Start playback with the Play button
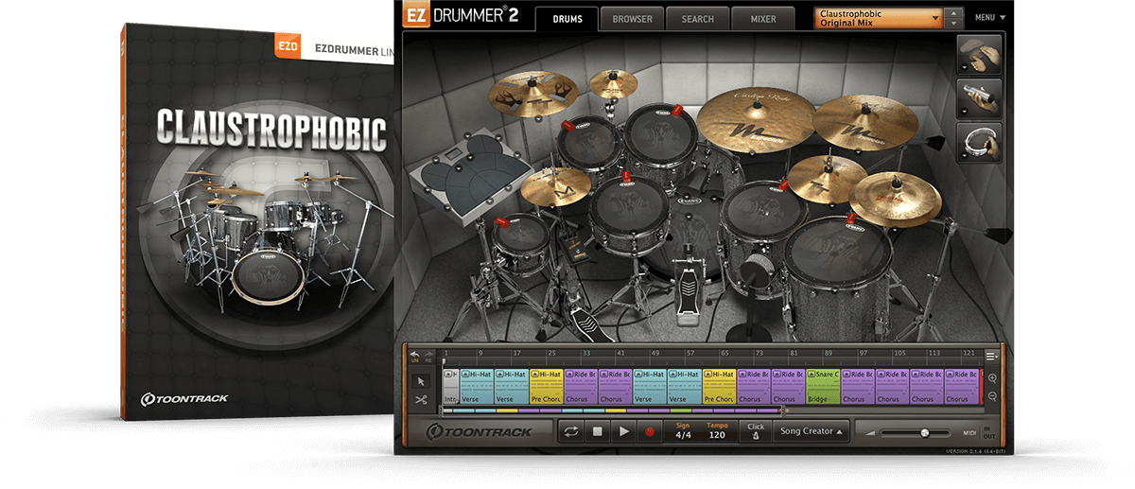 [x=623, y=431]
